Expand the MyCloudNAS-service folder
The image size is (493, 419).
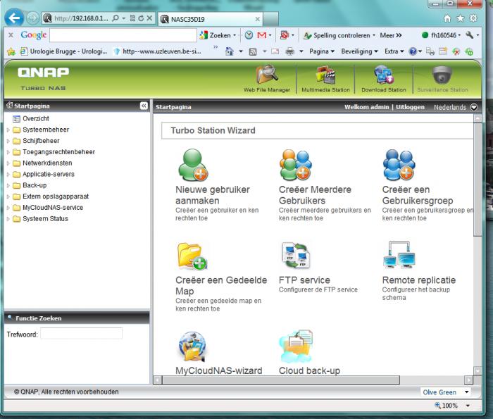[8, 208]
